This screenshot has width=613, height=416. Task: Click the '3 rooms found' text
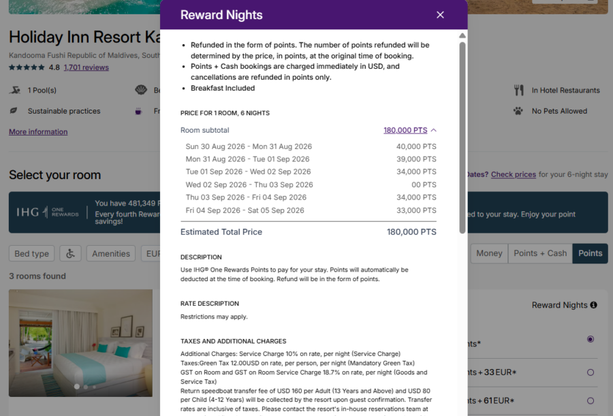tap(37, 276)
